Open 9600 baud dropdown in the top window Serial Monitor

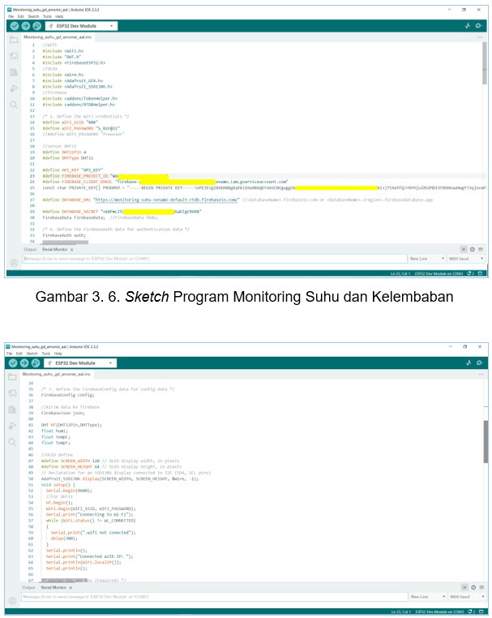click(x=466, y=259)
